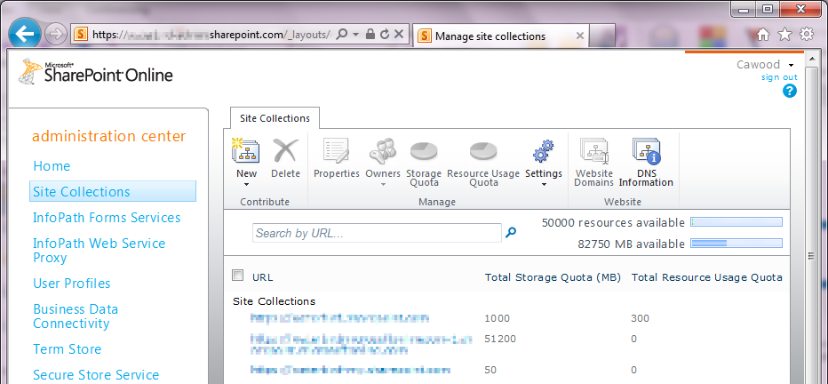Click the Search by URL field
The height and width of the screenshot is (384, 828).
pyautogui.click(x=377, y=233)
